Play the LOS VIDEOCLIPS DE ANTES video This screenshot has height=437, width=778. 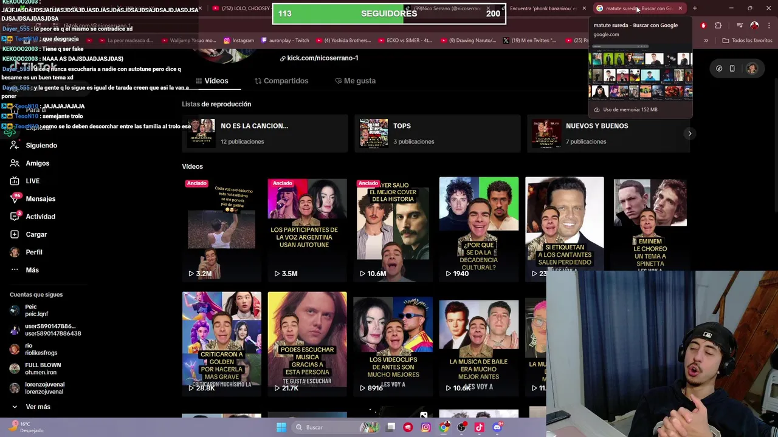tap(393, 344)
